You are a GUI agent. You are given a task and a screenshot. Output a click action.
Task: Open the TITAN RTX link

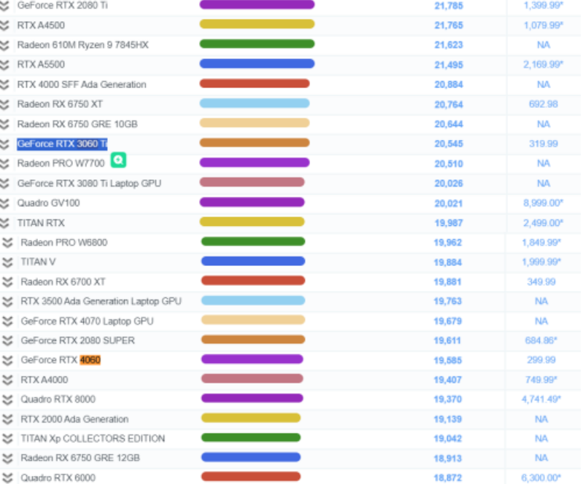tap(41, 223)
